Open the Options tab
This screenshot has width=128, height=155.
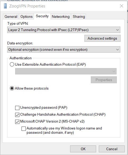coord(27,16)
